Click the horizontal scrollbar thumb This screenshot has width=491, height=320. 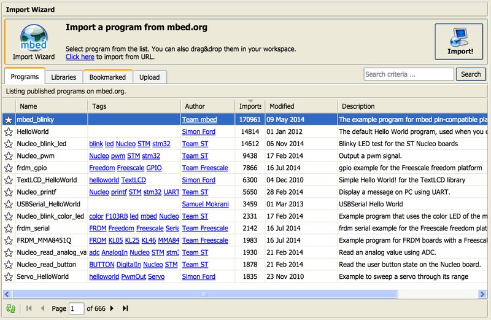point(205,294)
